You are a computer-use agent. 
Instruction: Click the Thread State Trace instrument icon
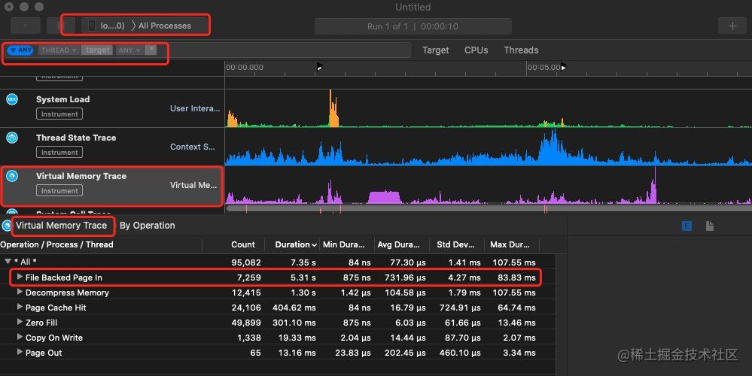pyautogui.click(x=12, y=138)
